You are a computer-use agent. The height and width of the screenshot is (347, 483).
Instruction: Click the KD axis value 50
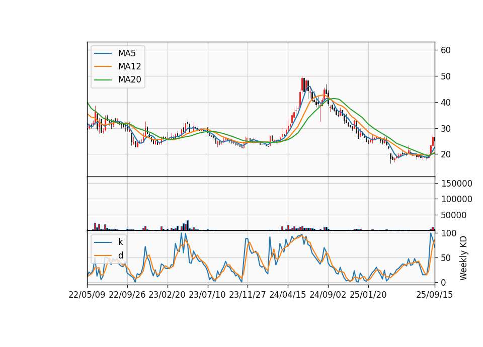point(446,258)
